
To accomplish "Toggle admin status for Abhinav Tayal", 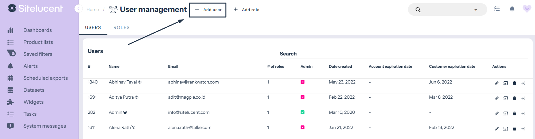I will pyautogui.click(x=303, y=82).
